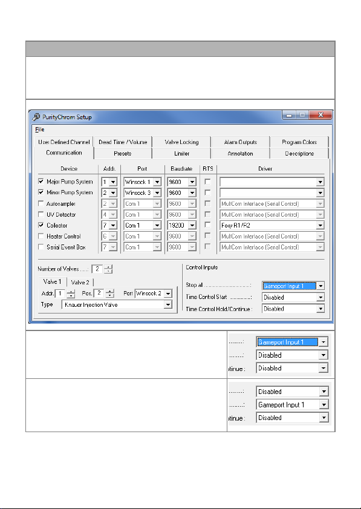
Task: Open Collector port dropdown Com 1
Action: click(157, 225)
